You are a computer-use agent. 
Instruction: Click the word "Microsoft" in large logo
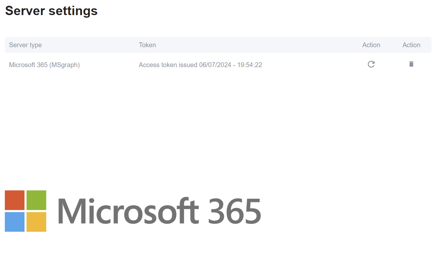128,211
